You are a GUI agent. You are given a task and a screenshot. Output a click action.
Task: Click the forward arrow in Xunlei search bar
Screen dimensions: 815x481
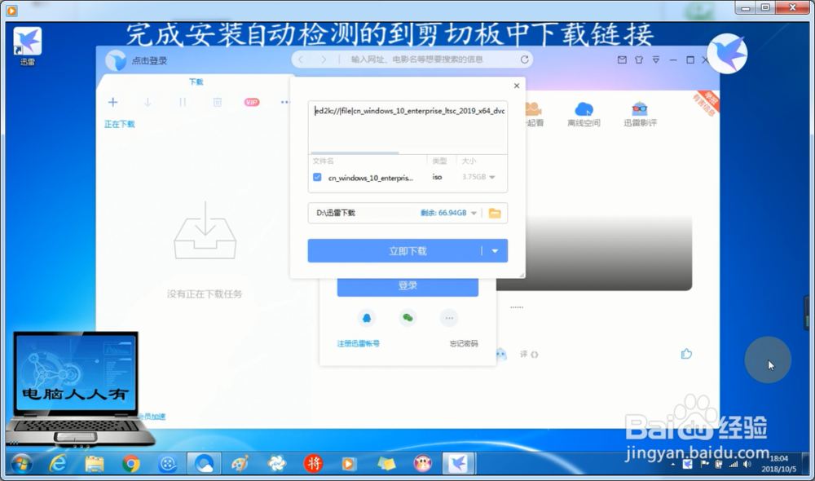click(324, 60)
